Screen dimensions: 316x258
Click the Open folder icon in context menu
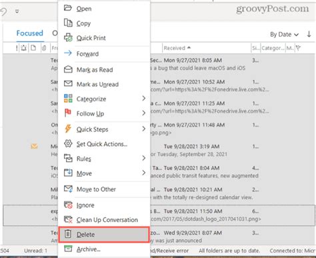coord(68,8)
